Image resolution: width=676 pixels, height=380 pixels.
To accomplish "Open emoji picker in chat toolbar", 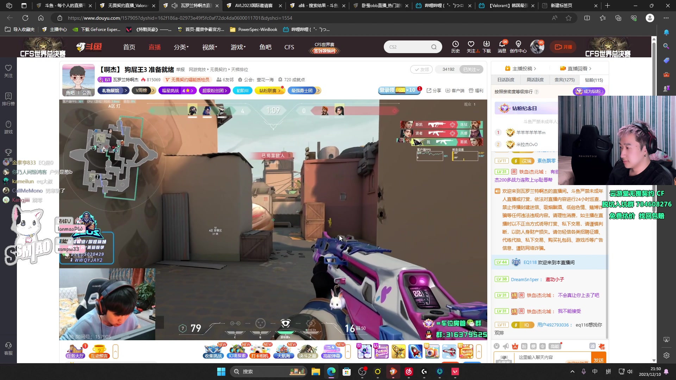I will click(x=497, y=346).
